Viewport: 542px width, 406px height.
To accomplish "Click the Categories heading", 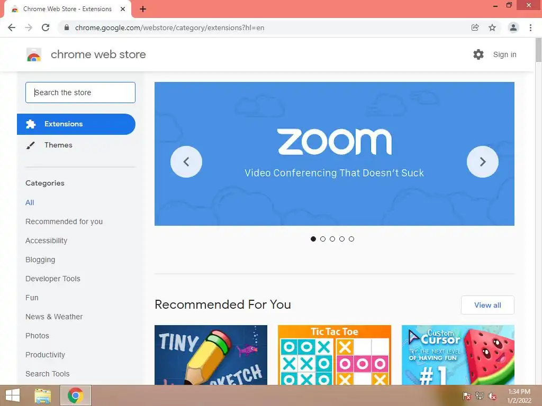I will pyautogui.click(x=45, y=183).
